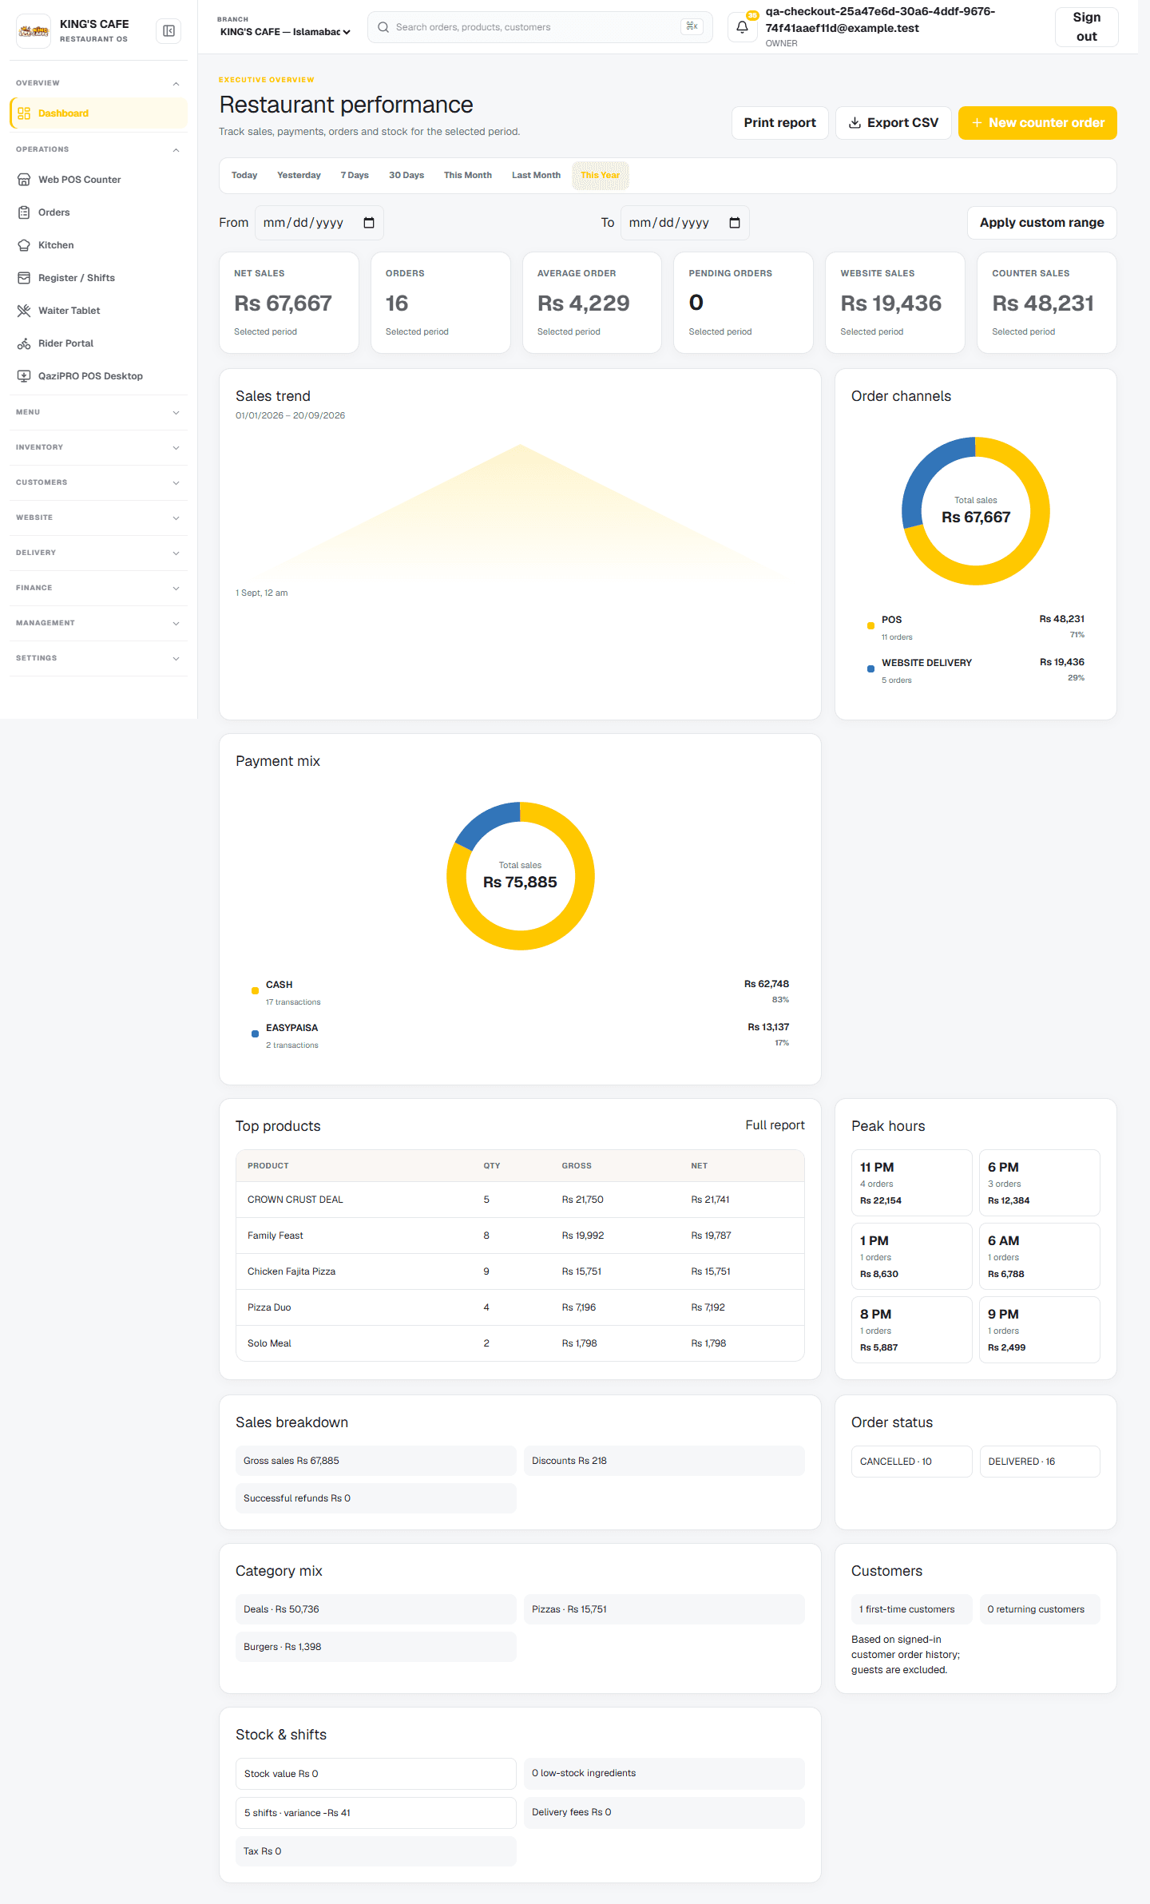The image size is (1150, 1904).
Task: Click Apply custom range
Action: coord(1042,223)
